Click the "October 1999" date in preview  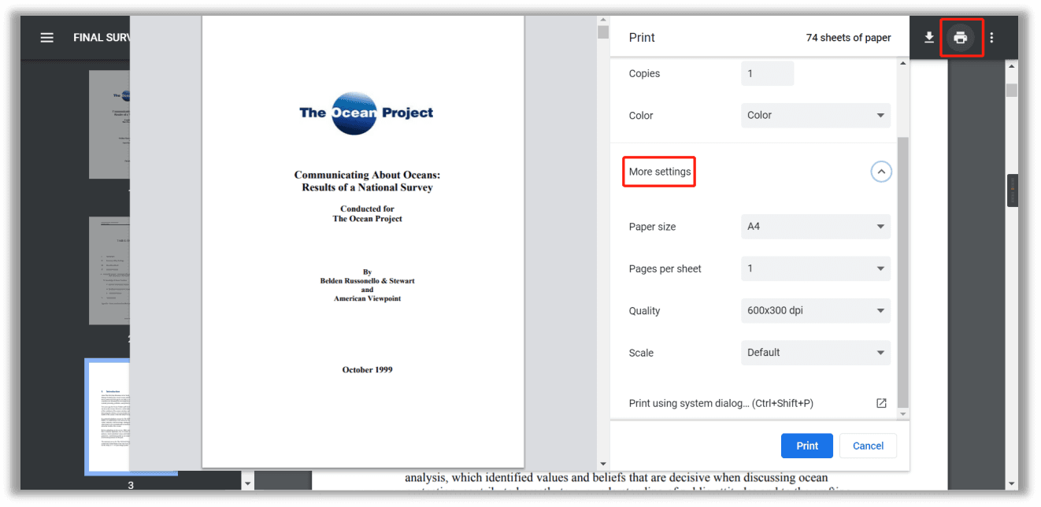[x=367, y=370]
